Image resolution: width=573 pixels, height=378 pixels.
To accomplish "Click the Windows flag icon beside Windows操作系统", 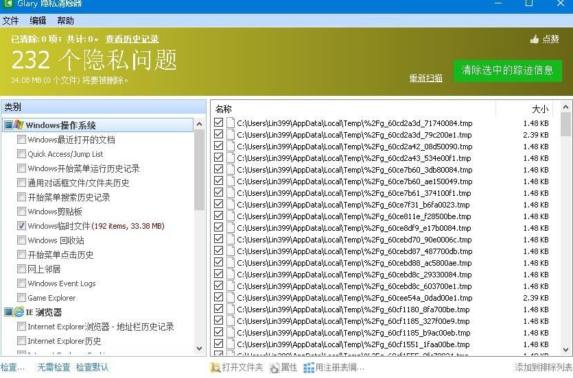I will pos(19,125).
